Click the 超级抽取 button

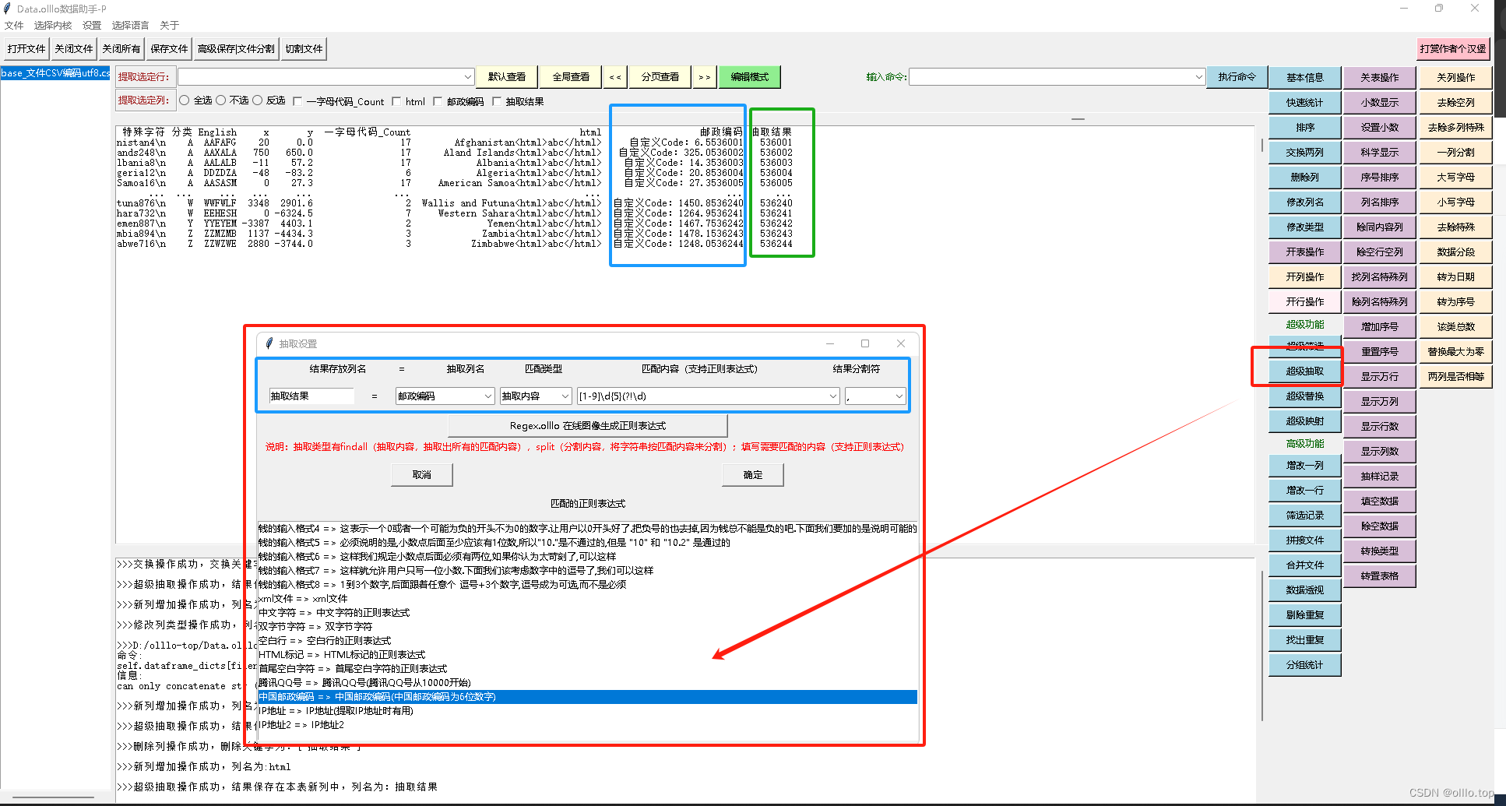pyautogui.click(x=1305, y=371)
